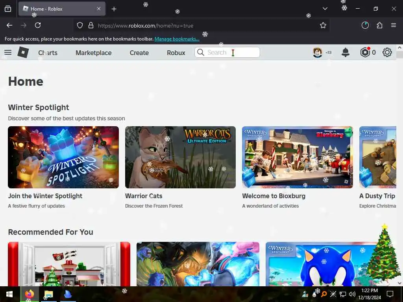Click the Roblox search field

(227, 52)
